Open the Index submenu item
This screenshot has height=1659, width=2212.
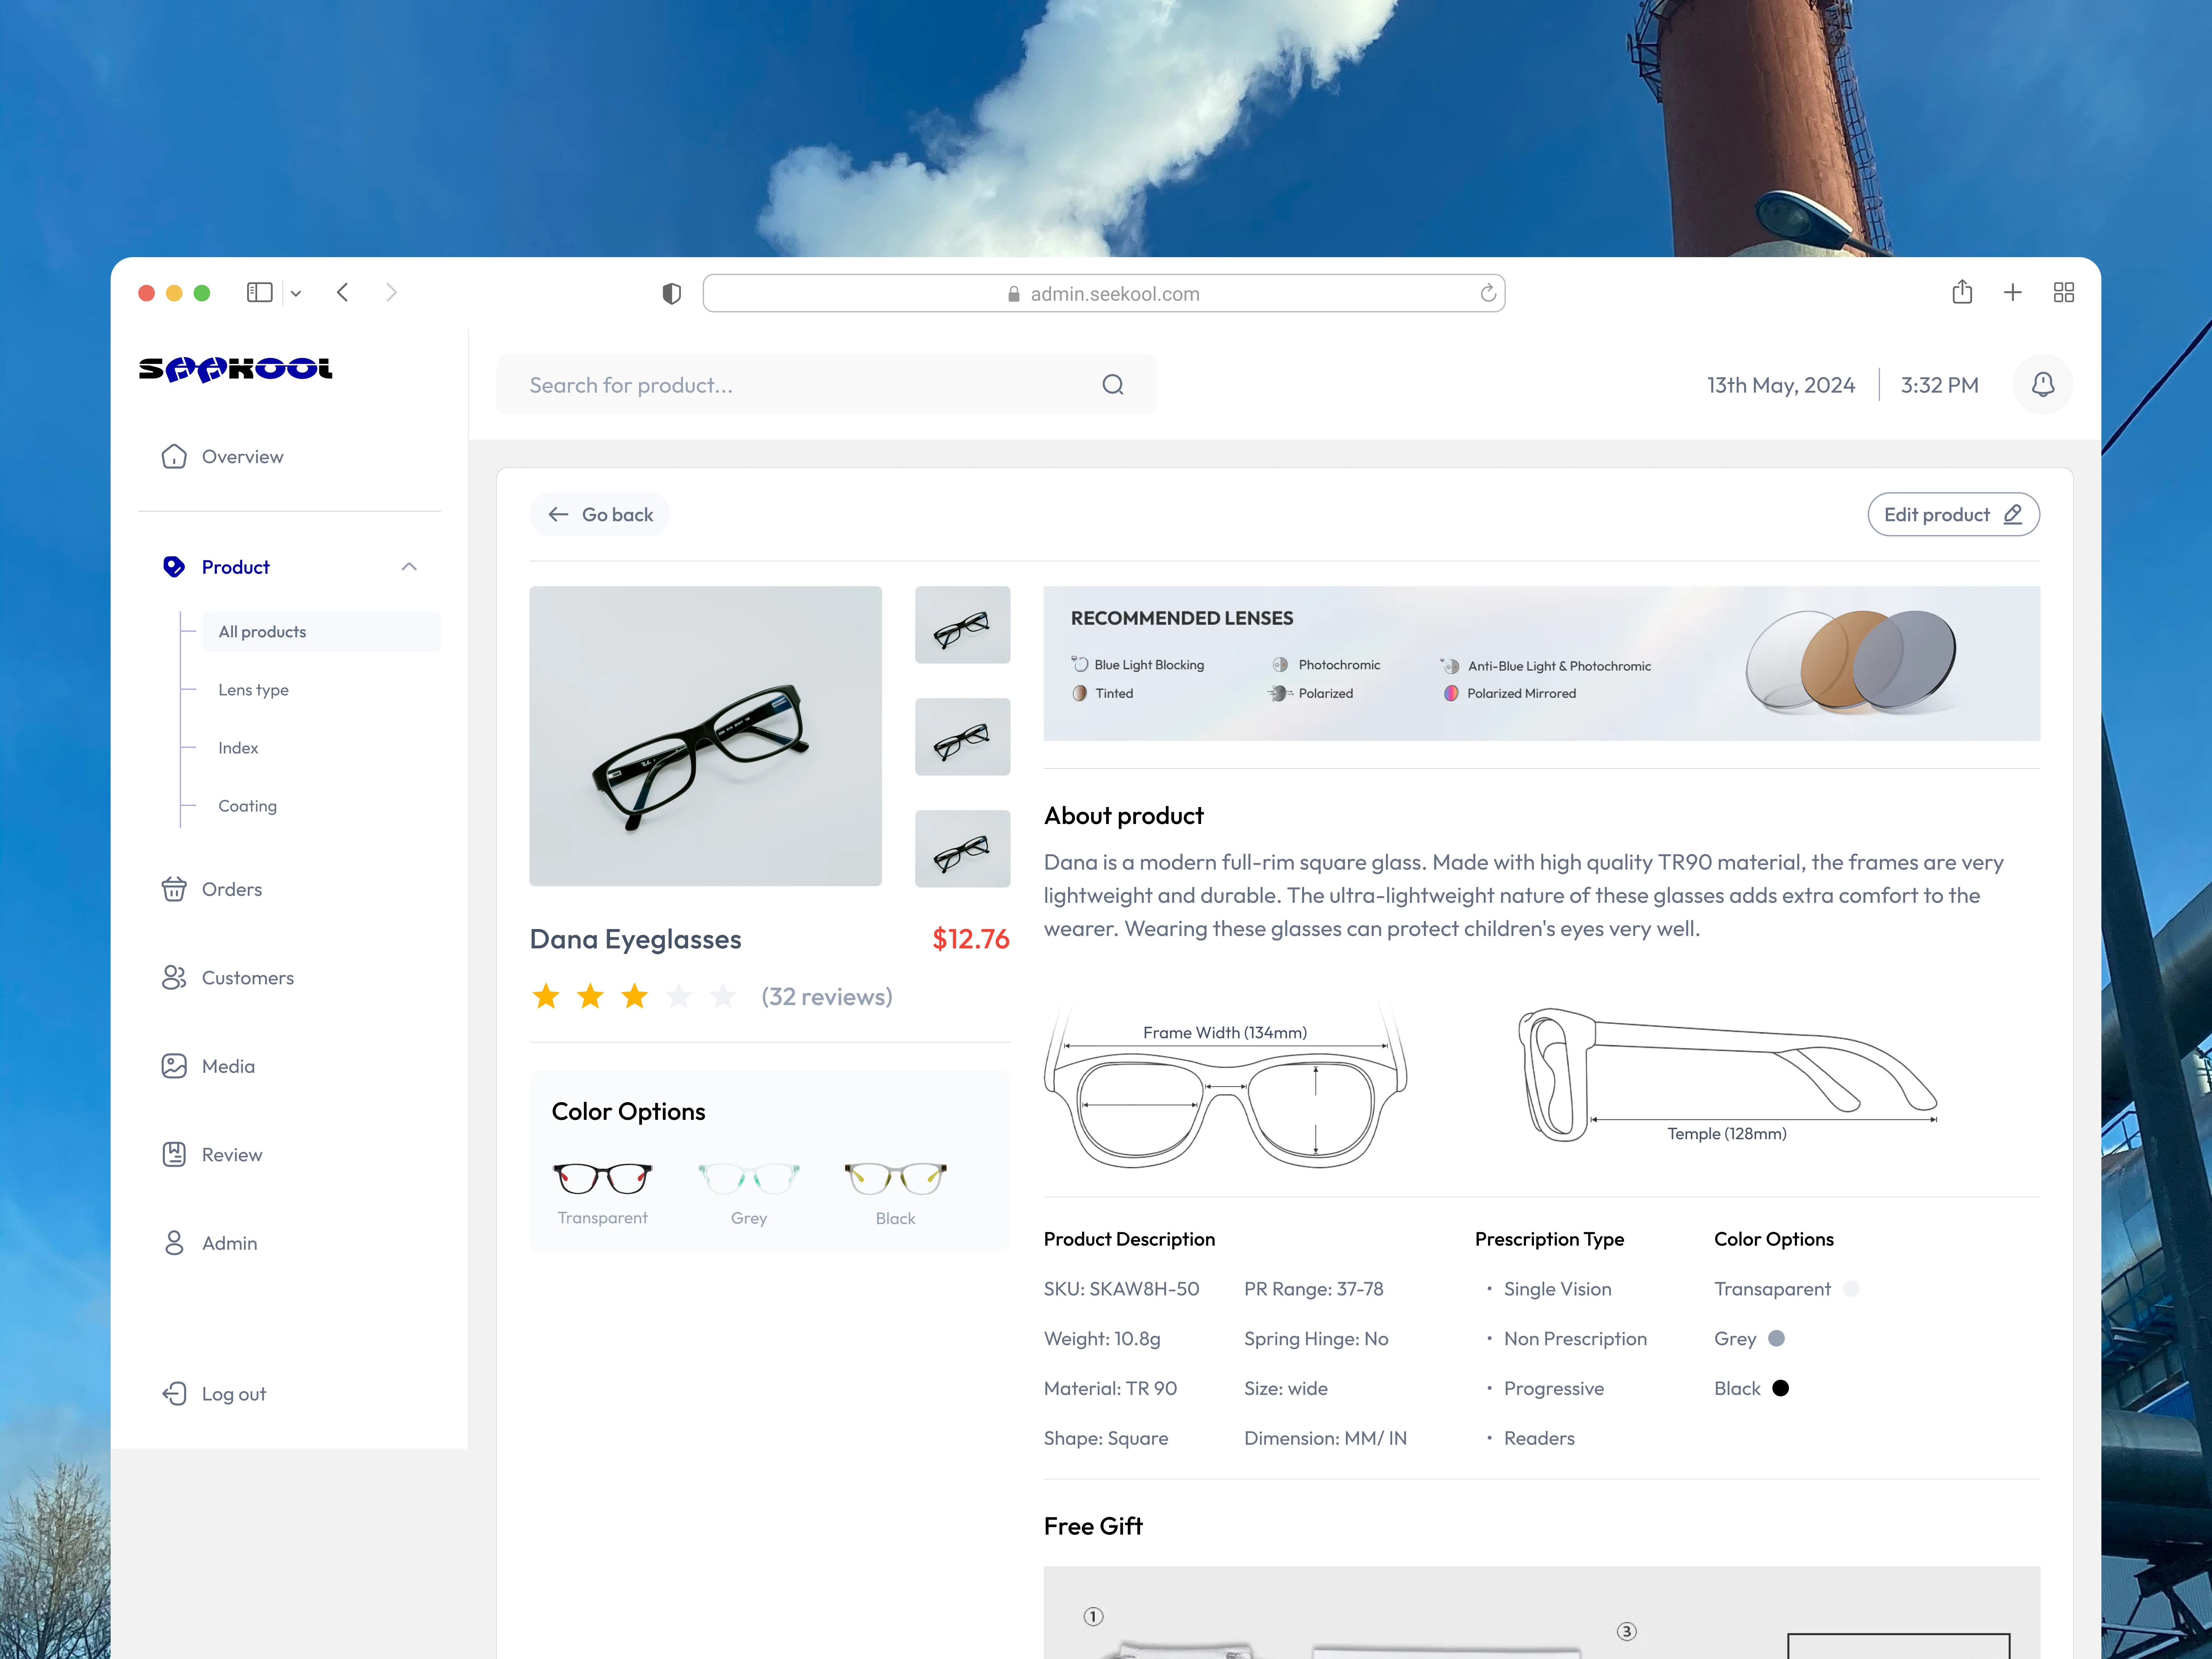[238, 748]
